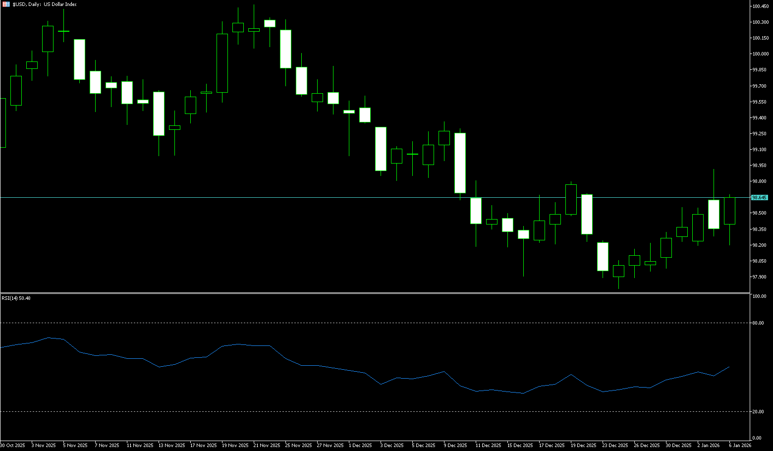
Task: Click the 97.900 price axis label
Action: click(x=759, y=277)
